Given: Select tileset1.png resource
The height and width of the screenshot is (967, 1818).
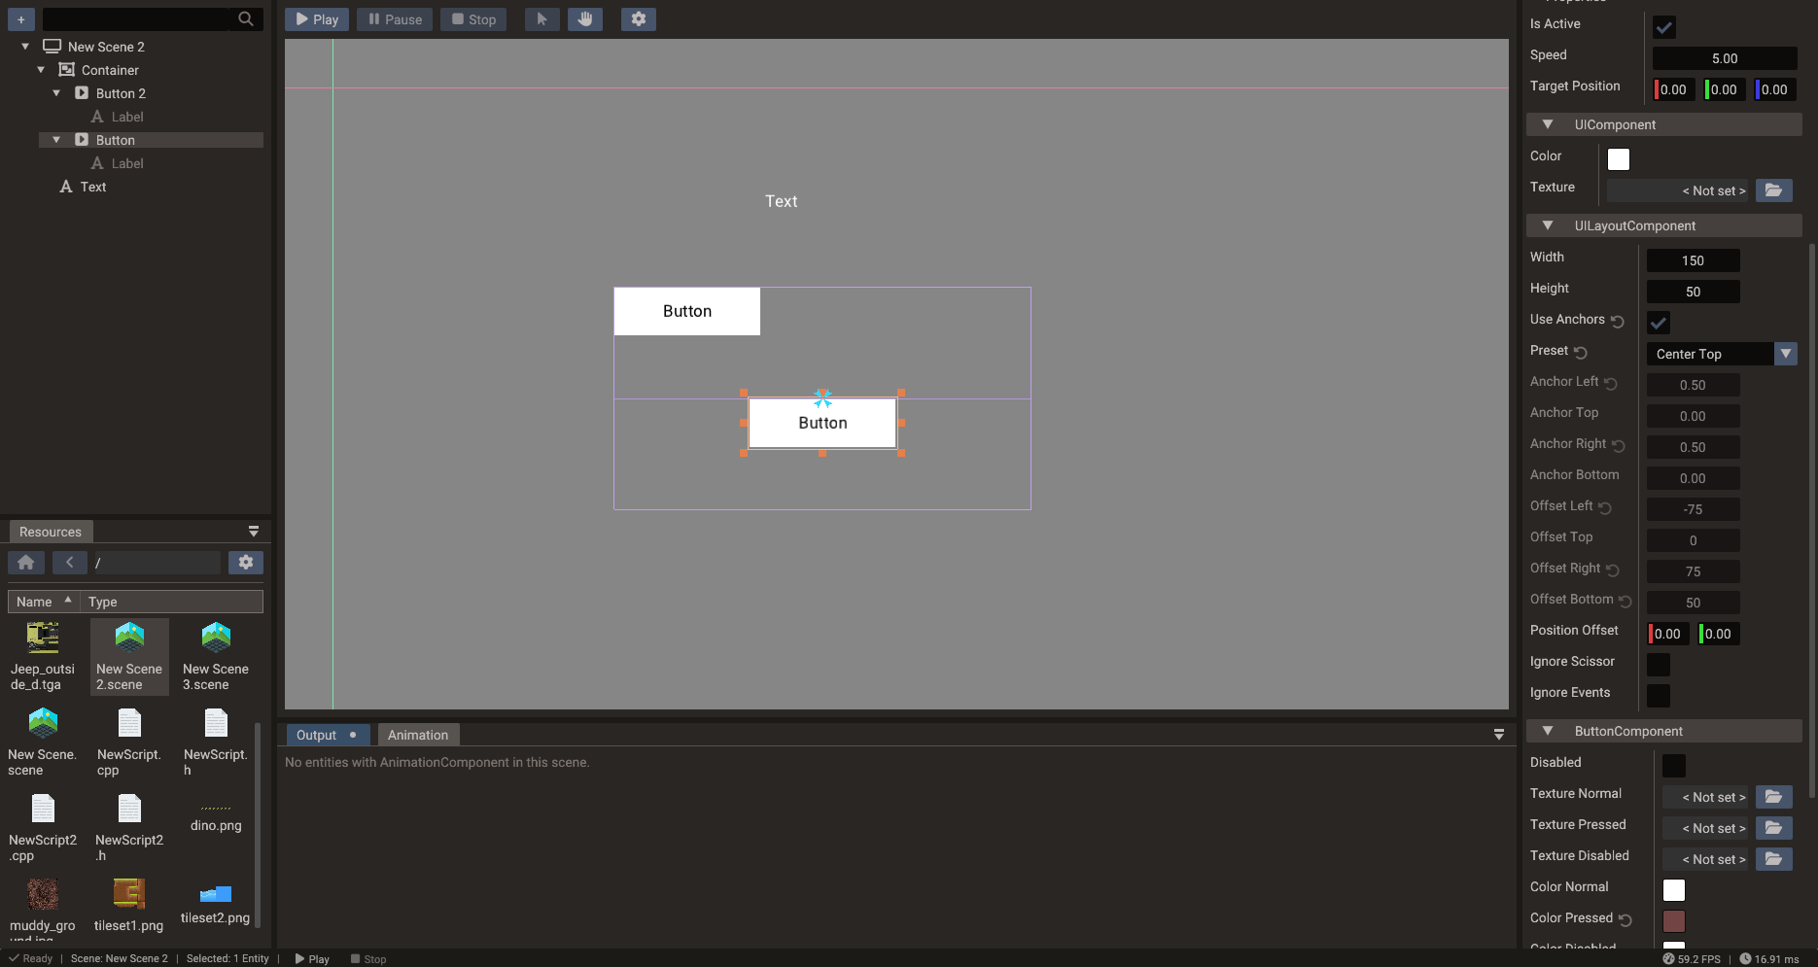Looking at the screenshot, I should point(129,905).
